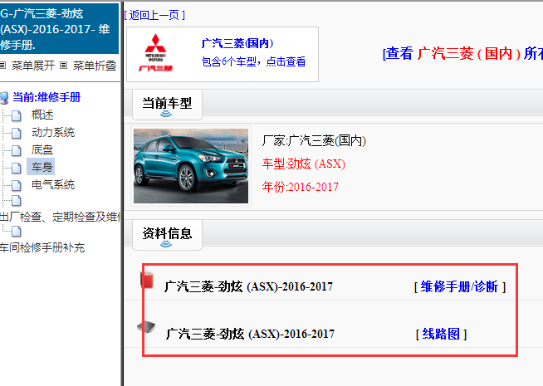
Task: Open the 概述 tree item
Action: [x=42, y=115]
